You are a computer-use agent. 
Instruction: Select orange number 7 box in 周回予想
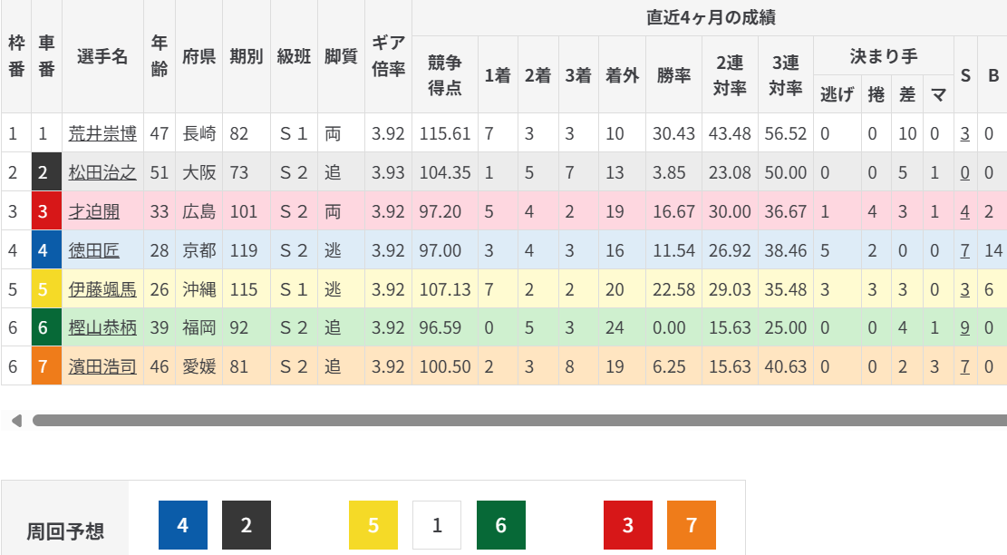[691, 525]
